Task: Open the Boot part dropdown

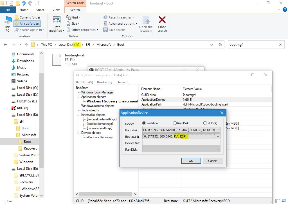Action: pos(218,136)
